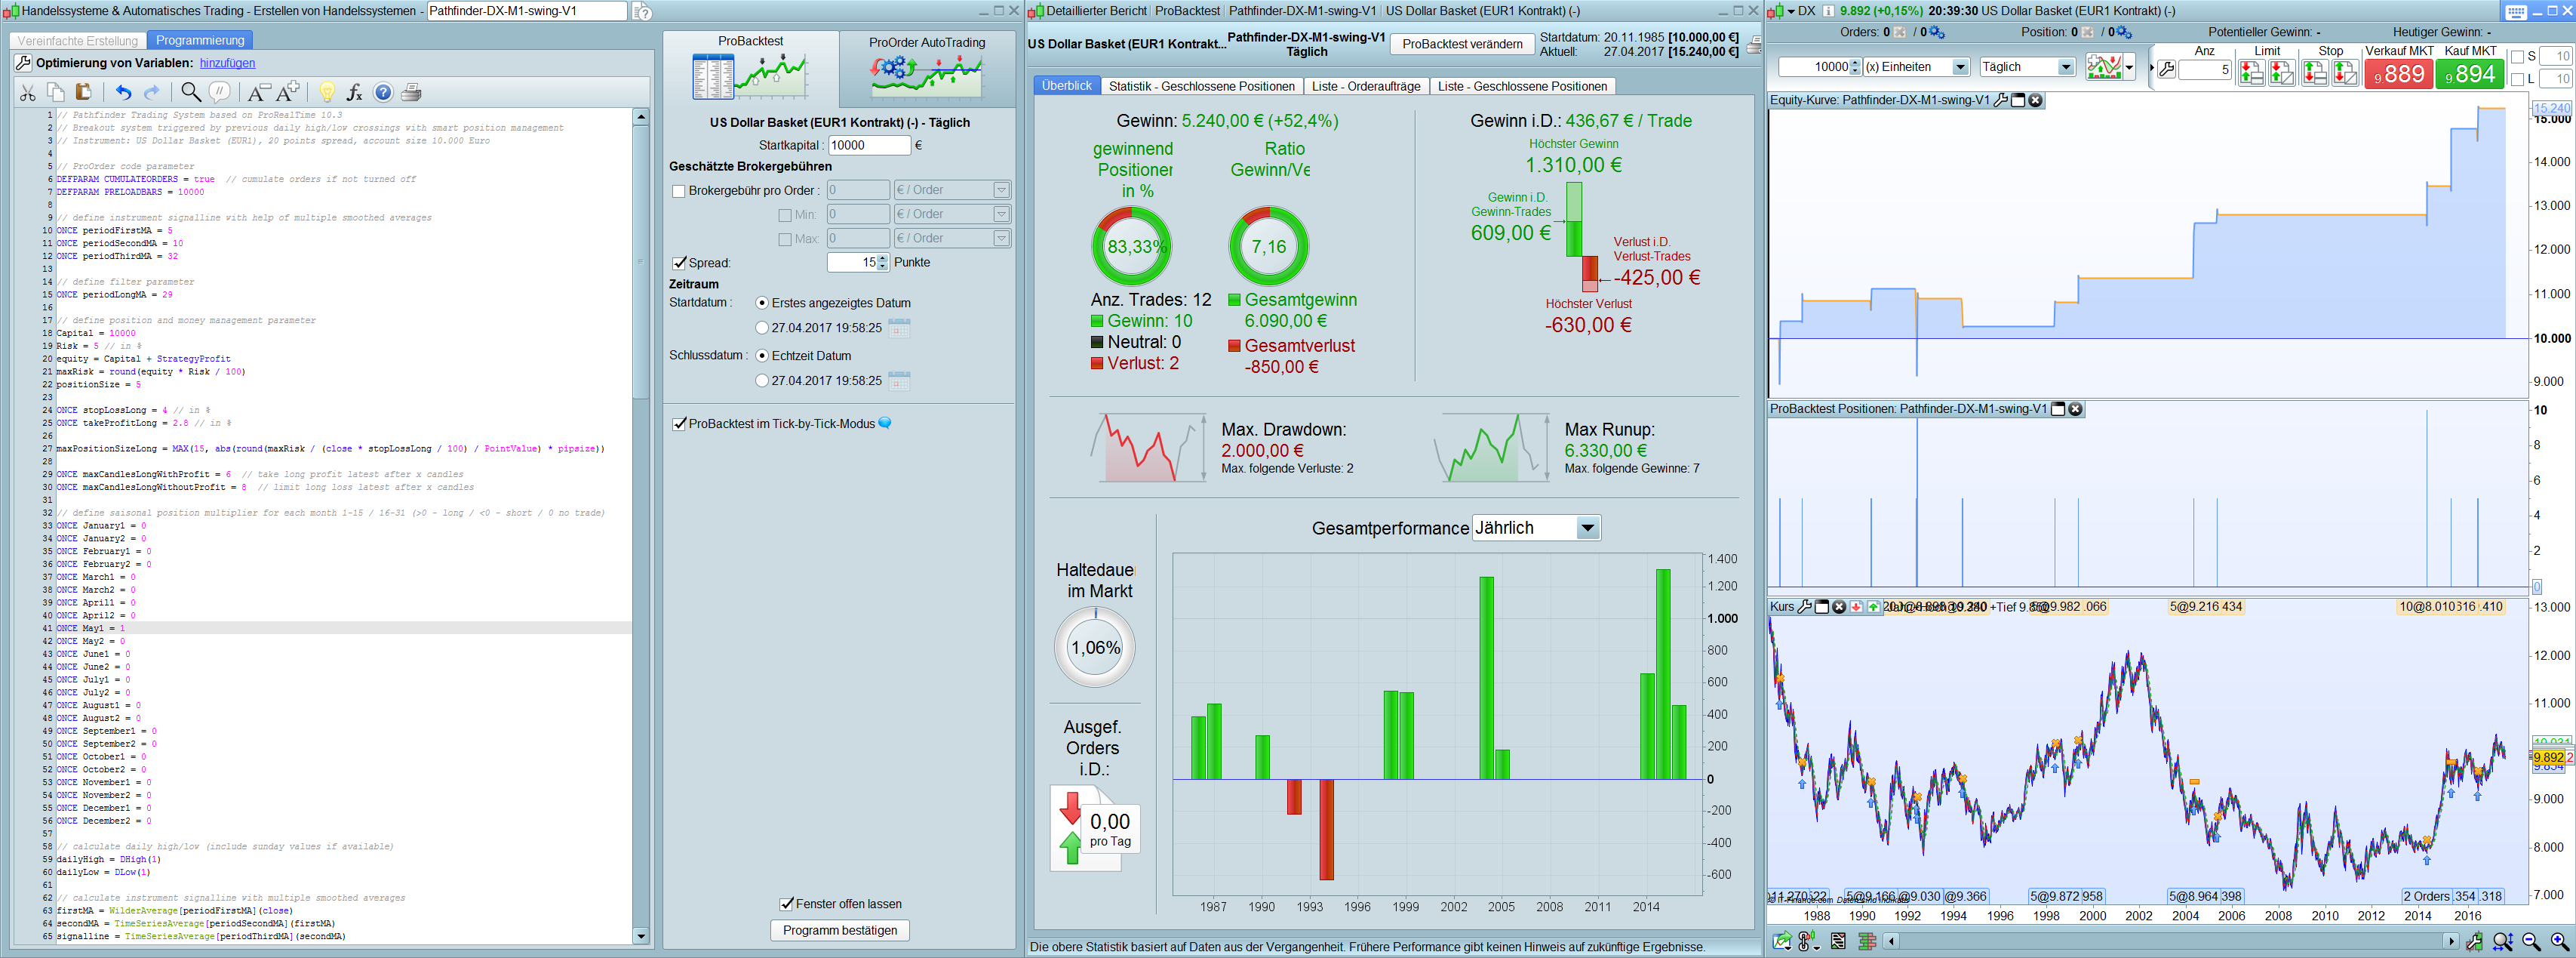Screen dimensions: 2576x958
Task: Enable Brokergebühr pro Order checkbox
Action: tap(679, 190)
